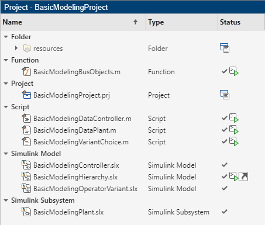Collapse the Simulink Subsystem group

6,200
